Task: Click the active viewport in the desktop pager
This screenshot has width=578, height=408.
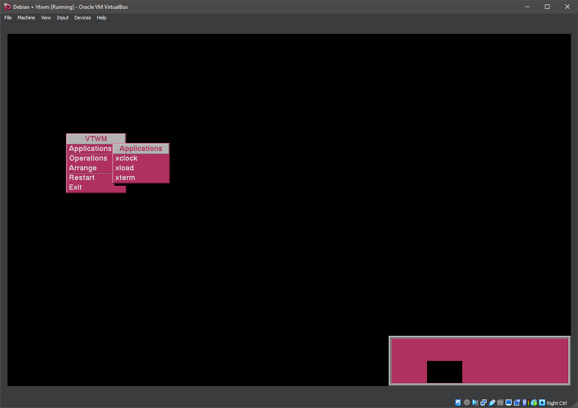Action: pyautogui.click(x=444, y=371)
